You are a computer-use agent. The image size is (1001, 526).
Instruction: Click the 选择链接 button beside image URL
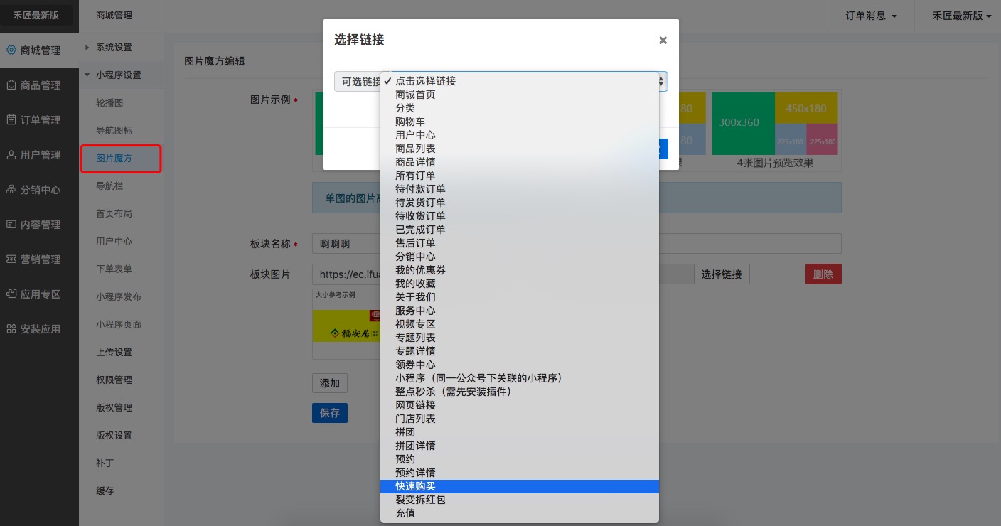[721, 274]
